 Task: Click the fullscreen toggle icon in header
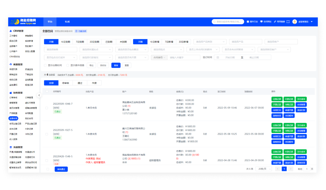click(288, 22)
